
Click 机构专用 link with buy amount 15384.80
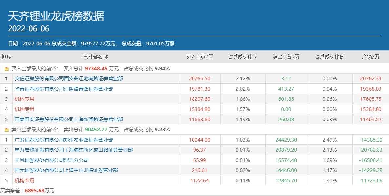click(x=25, y=109)
